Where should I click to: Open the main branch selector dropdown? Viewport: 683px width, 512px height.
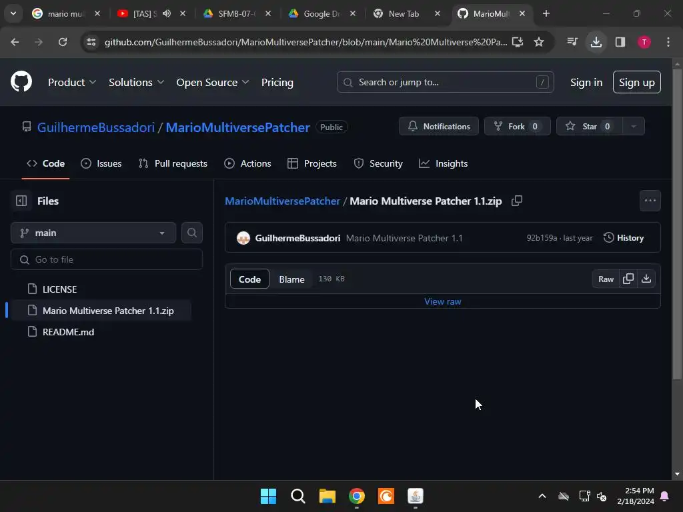93,233
